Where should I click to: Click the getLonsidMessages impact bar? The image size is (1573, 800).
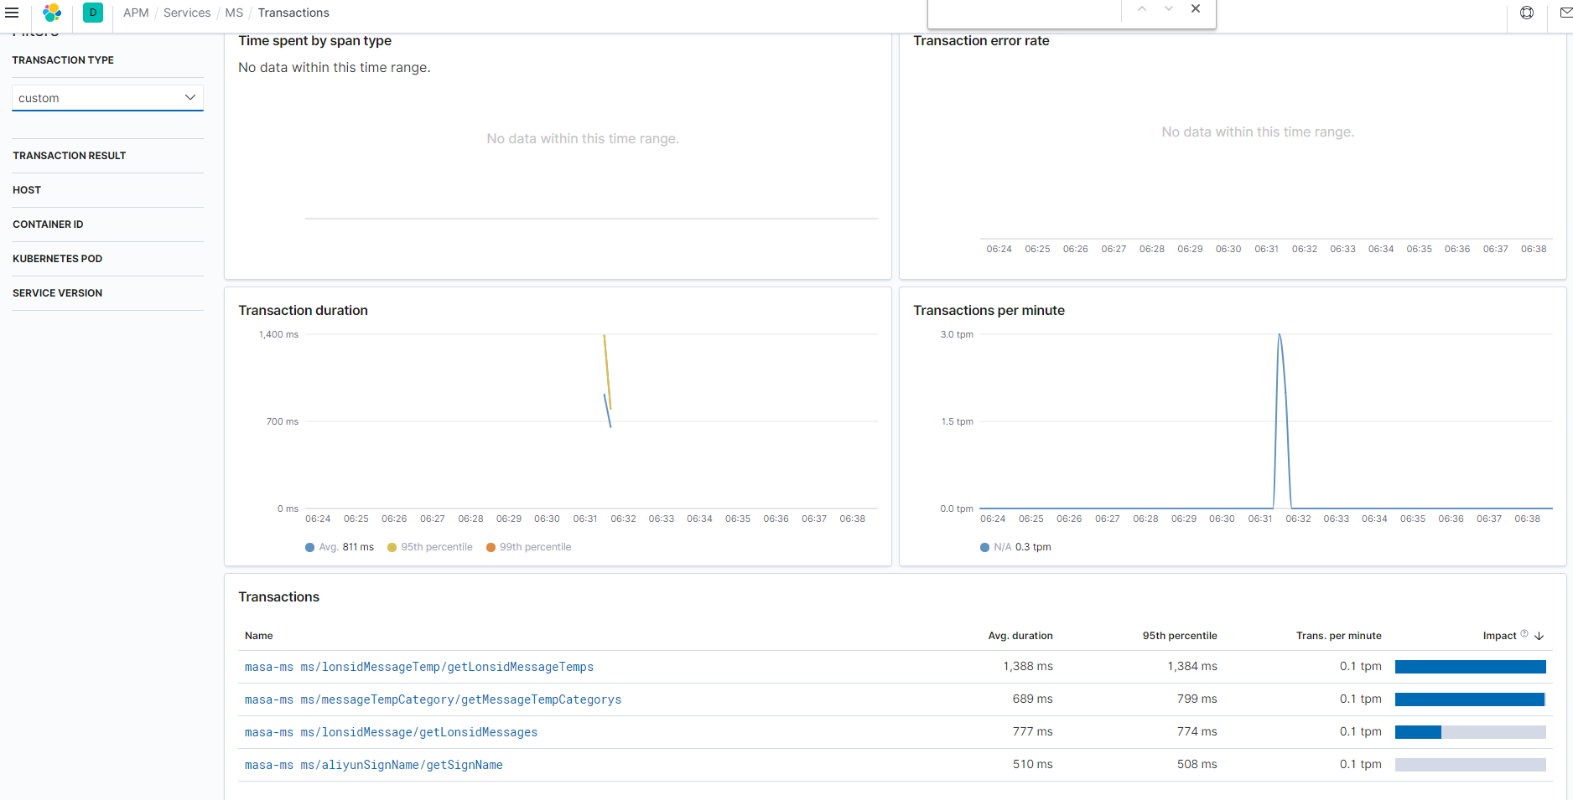coord(1470,732)
